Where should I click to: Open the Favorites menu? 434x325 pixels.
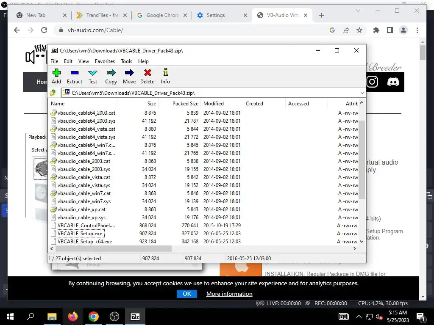(105, 61)
